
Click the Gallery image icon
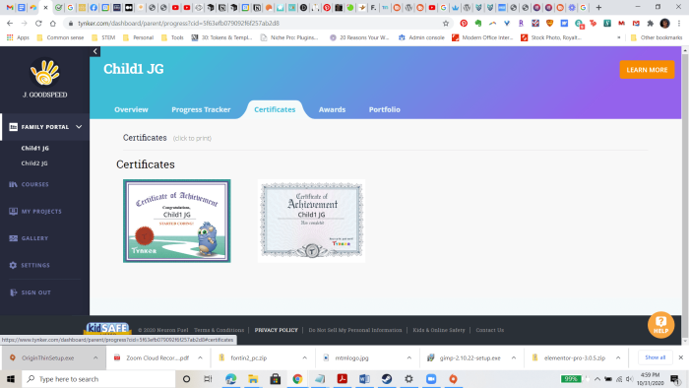point(13,238)
